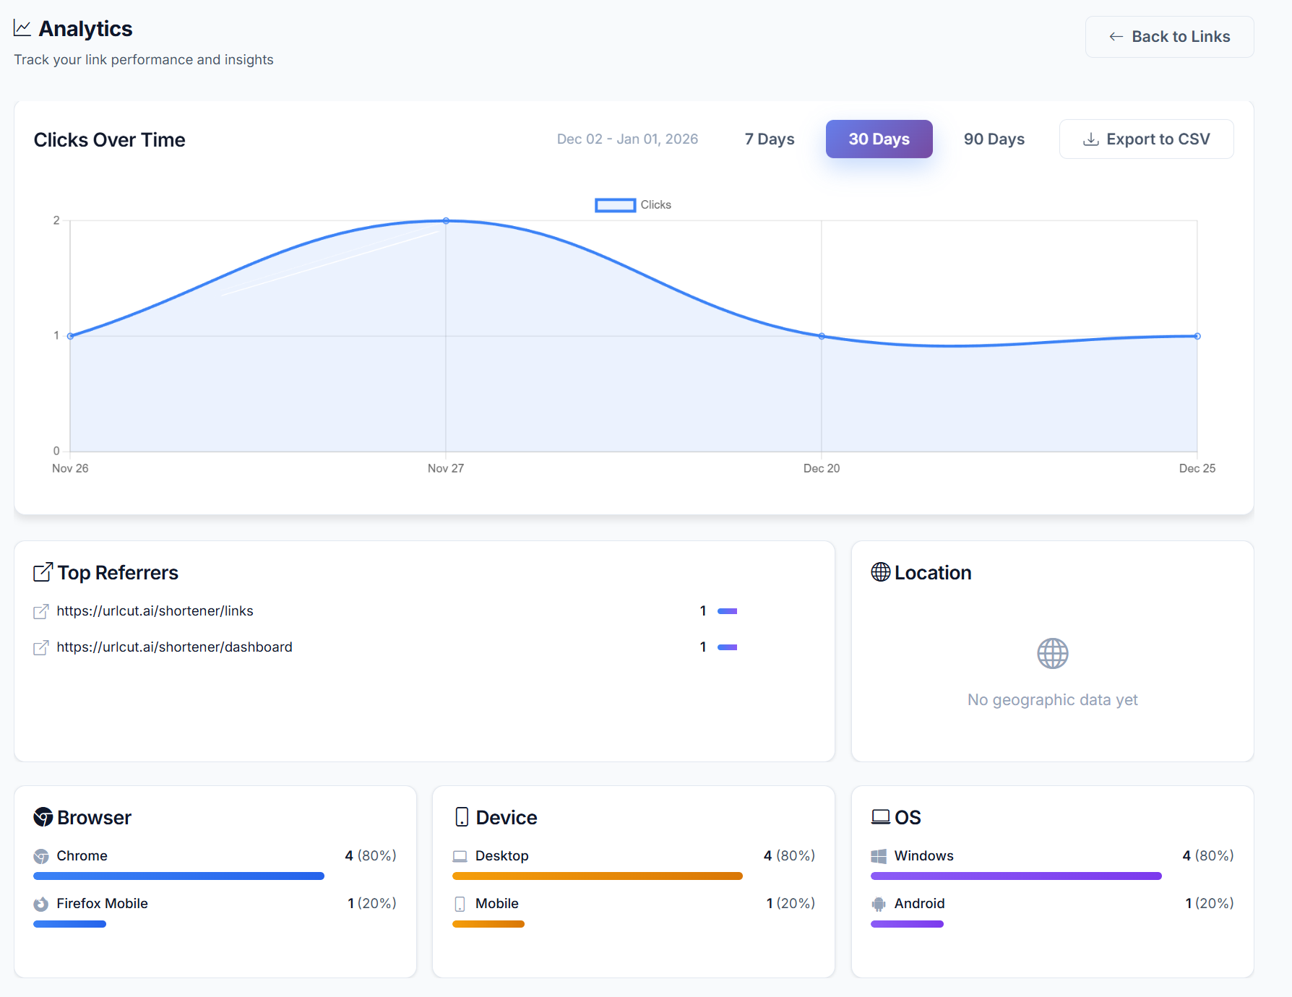Viewport: 1292px width, 997px height.
Task: Click the Export to CSV button
Action: tap(1146, 139)
